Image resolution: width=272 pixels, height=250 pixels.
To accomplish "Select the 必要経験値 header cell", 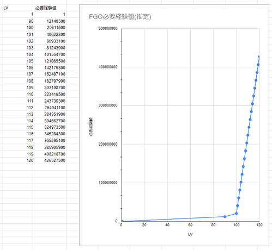I will coord(50,8).
